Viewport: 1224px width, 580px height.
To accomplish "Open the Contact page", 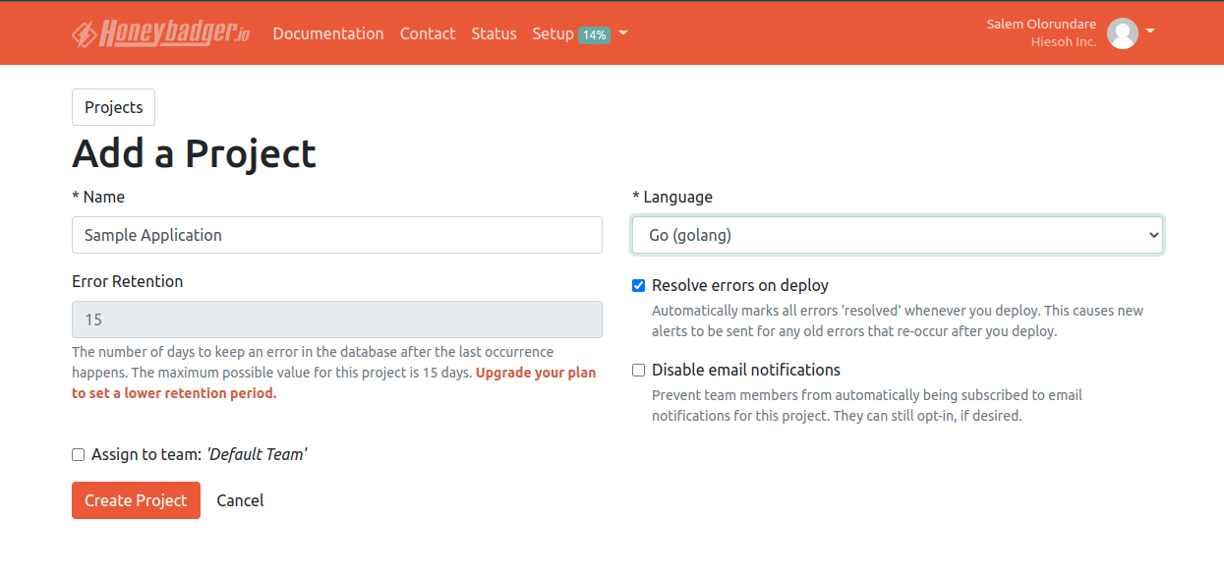I will [x=428, y=33].
